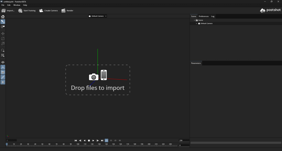Image resolution: width=282 pixels, height=151 pixels.
Task: Toggle the point cloud display button
Action: click(3, 77)
